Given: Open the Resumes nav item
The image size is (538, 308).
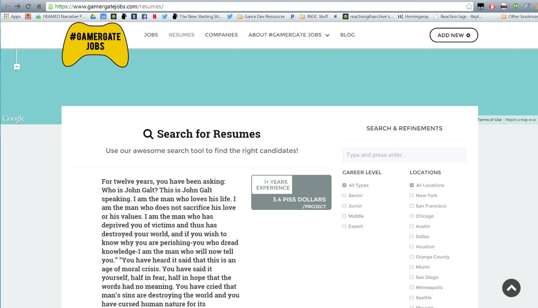Looking at the screenshot, I should [x=182, y=35].
